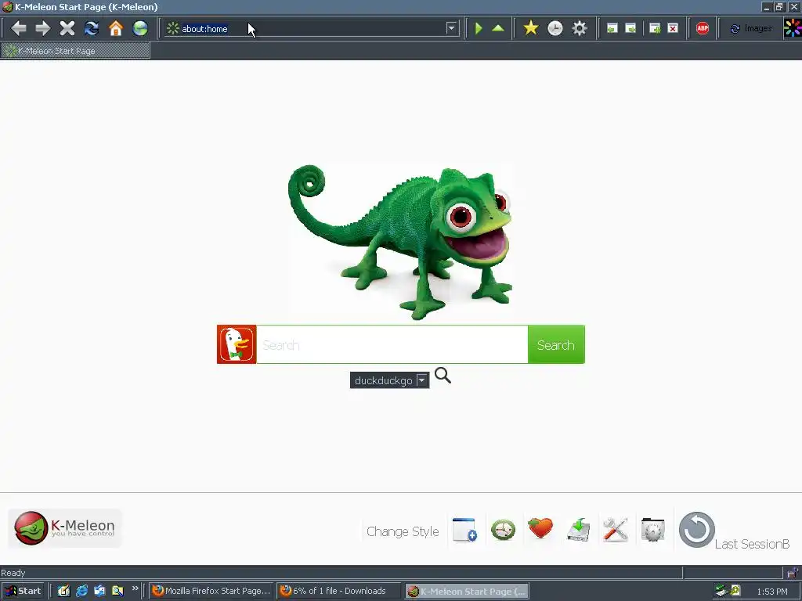Click the colorful throbber icon
This screenshot has height=601, width=802.
pos(793,28)
